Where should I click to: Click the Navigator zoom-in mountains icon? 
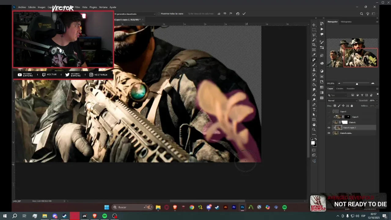pyautogui.click(x=373, y=83)
